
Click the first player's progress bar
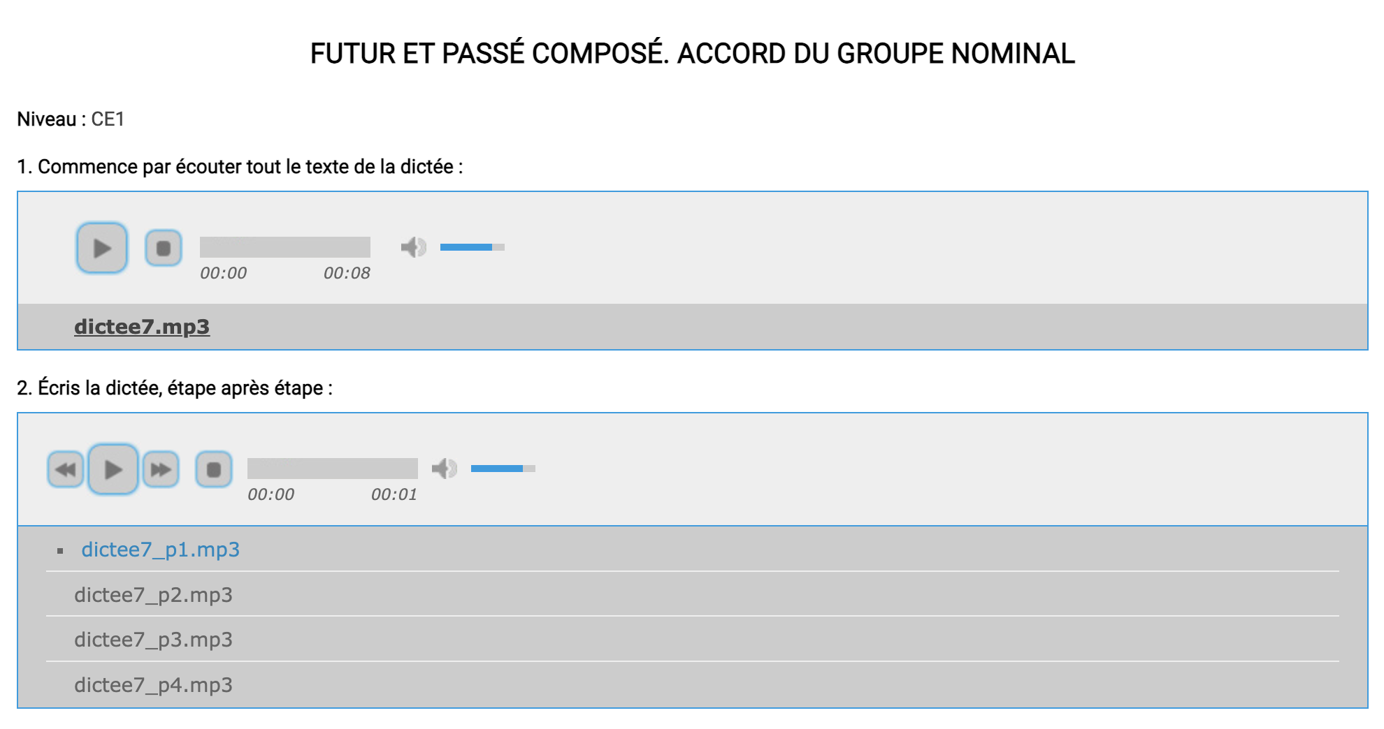pos(284,247)
